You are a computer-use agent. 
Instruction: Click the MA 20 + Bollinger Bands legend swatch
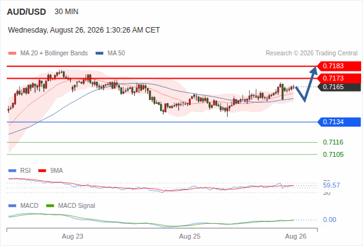(x=12, y=54)
